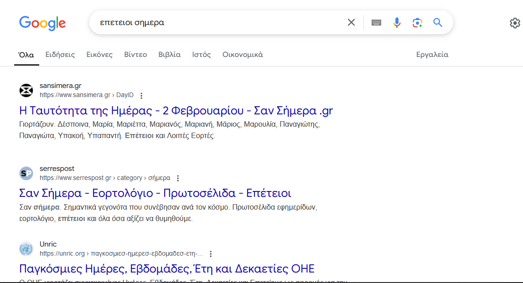Open more options for serrespost result
The height and width of the screenshot is (283, 523).
pos(178,178)
